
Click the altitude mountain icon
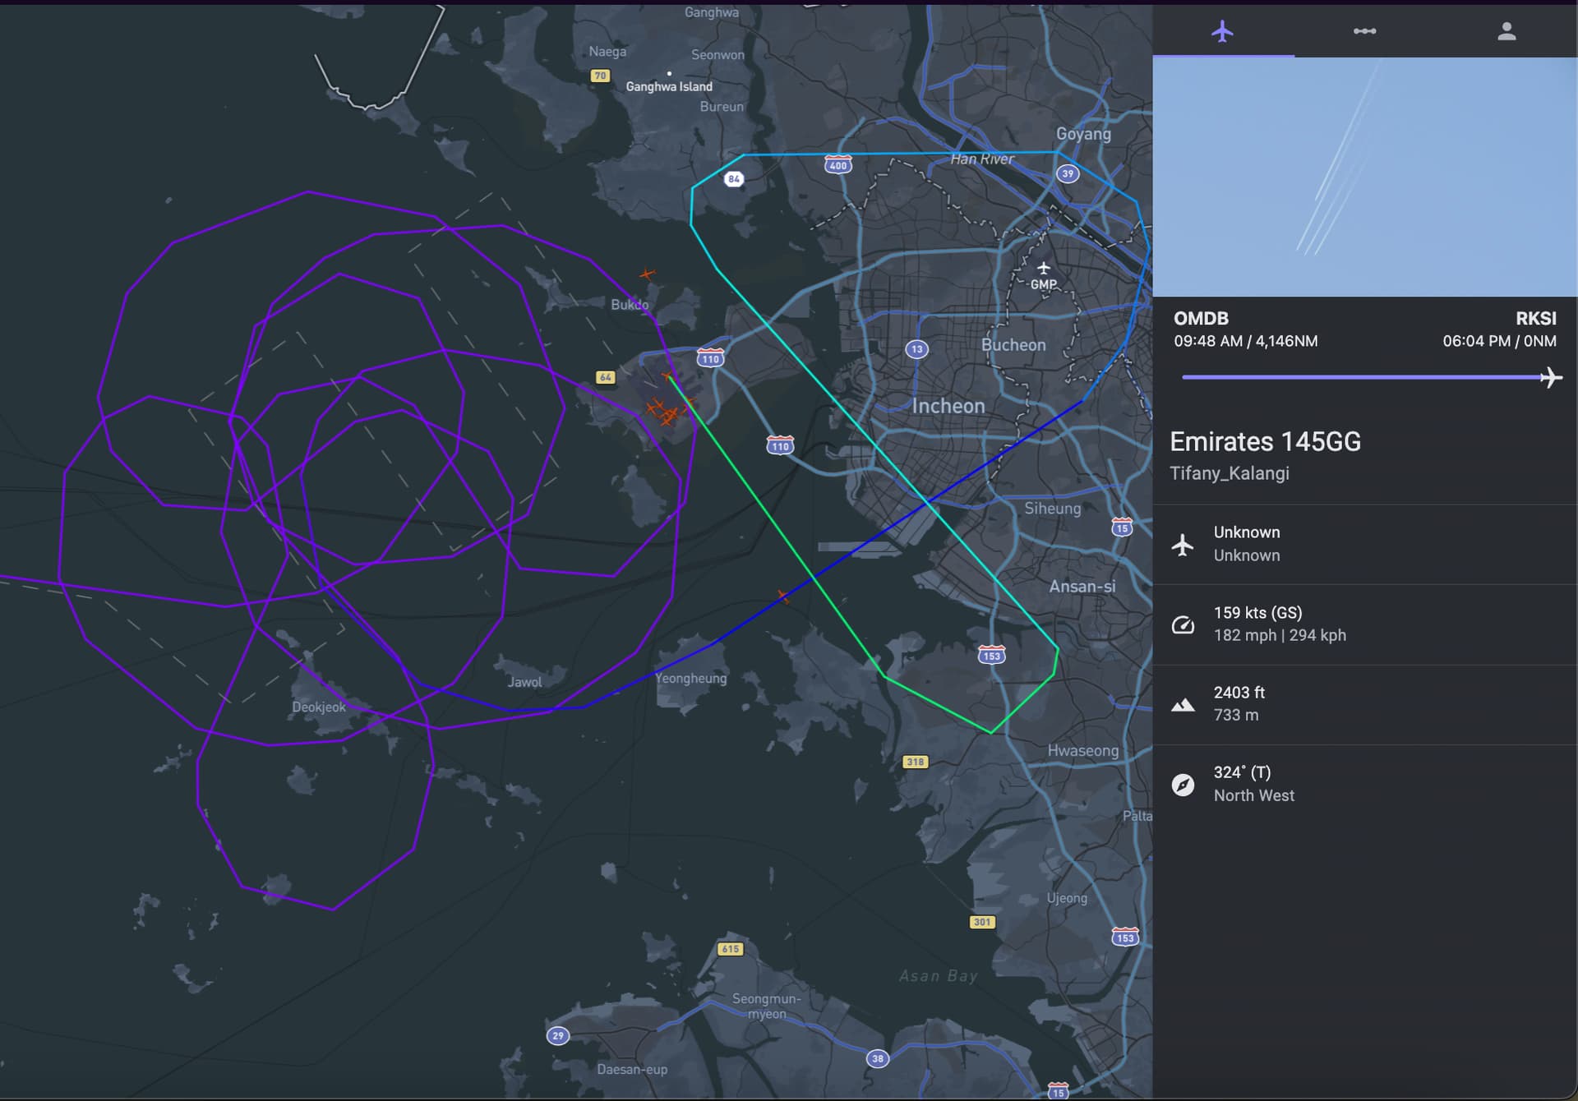(1183, 704)
